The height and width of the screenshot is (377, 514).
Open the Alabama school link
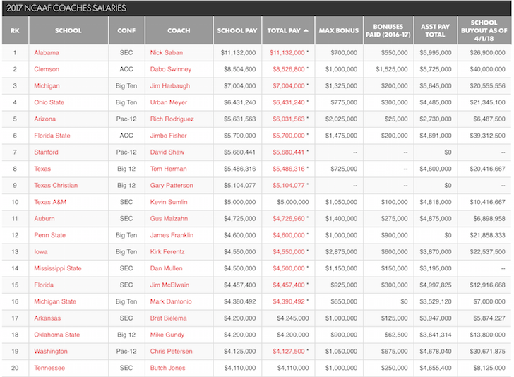coord(47,52)
